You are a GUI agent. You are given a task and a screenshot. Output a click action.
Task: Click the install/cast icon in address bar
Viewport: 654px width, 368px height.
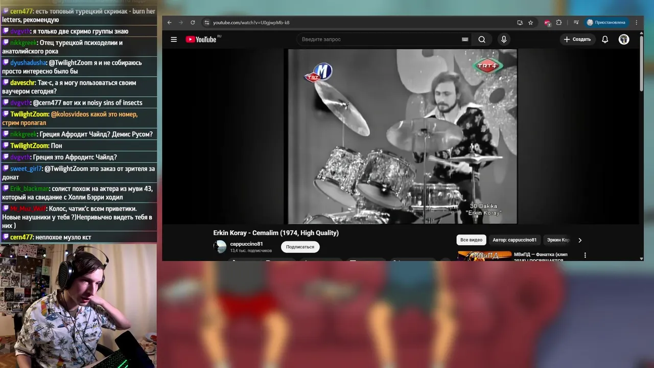point(520,22)
